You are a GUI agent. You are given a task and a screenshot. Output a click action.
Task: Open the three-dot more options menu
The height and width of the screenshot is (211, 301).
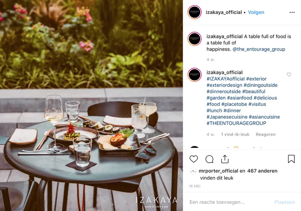point(292,12)
